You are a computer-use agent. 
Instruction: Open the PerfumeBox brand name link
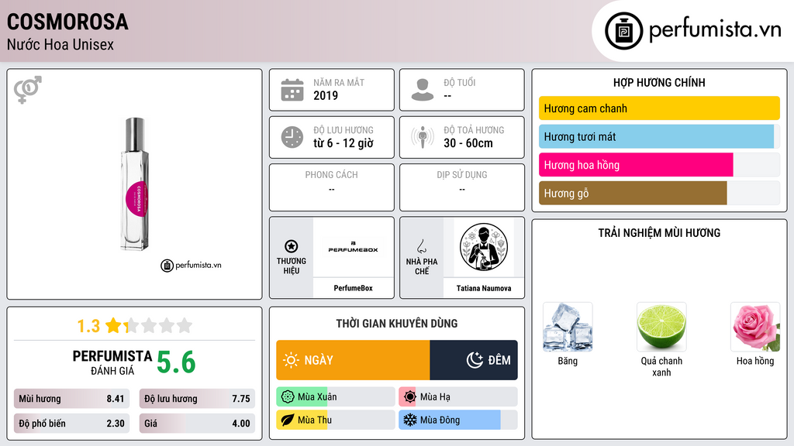click(353, 288)
